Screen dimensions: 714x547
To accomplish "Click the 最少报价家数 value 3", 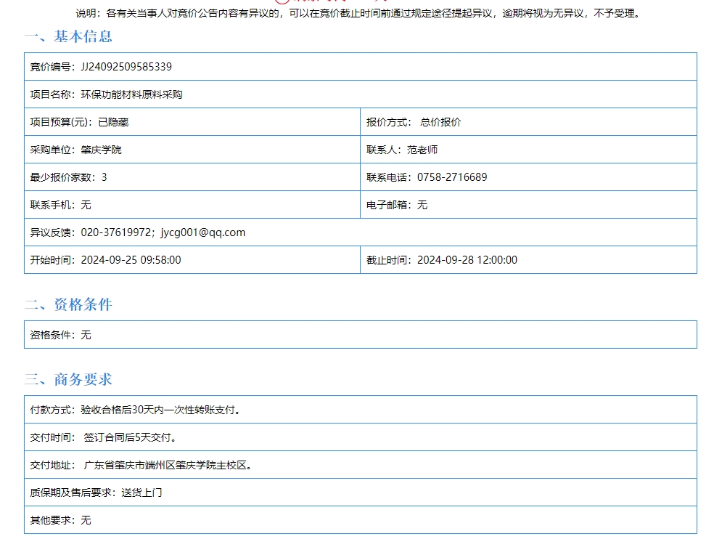I will [104, 177].
